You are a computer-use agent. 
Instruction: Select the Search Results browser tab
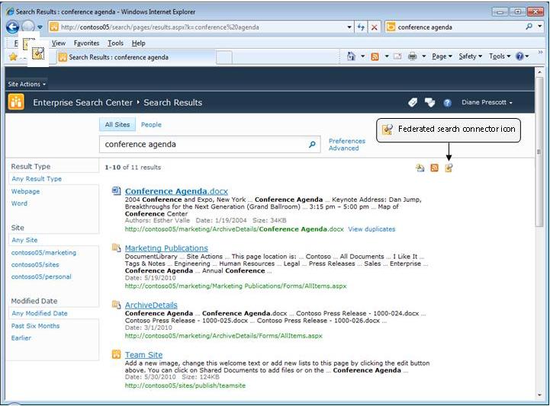136,57
